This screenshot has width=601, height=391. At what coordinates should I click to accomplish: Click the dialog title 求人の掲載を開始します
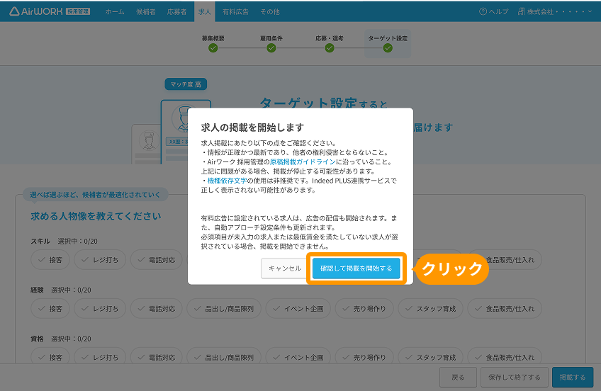click(252, 127)
